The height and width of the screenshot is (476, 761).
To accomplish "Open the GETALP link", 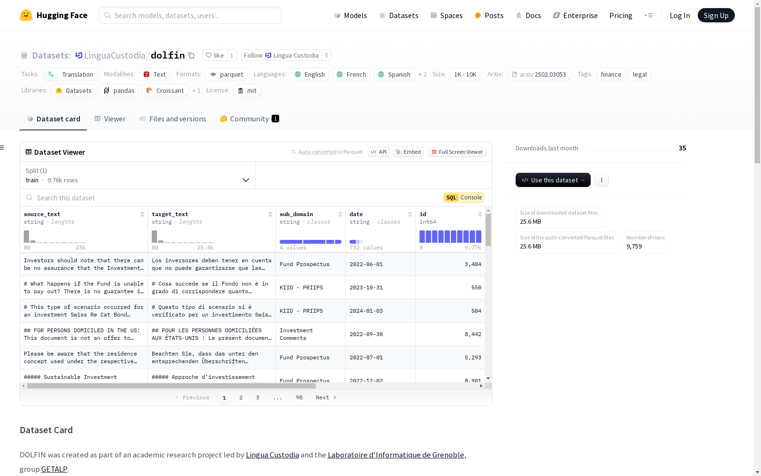I will [54, 469].
